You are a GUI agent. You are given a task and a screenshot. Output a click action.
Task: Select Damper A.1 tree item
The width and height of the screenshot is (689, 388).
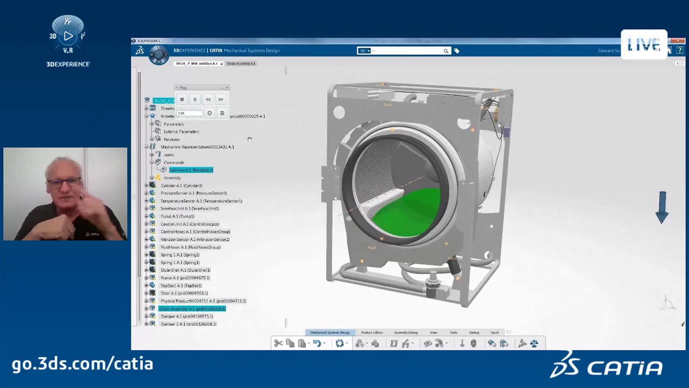[187, 316]
